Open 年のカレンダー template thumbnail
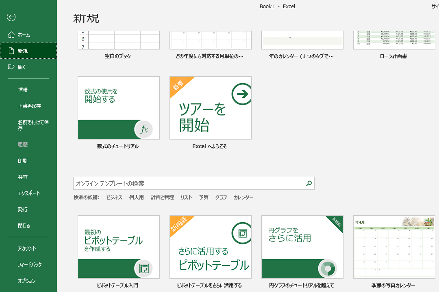Screen dimensions: 439x292 coord(302,40)
